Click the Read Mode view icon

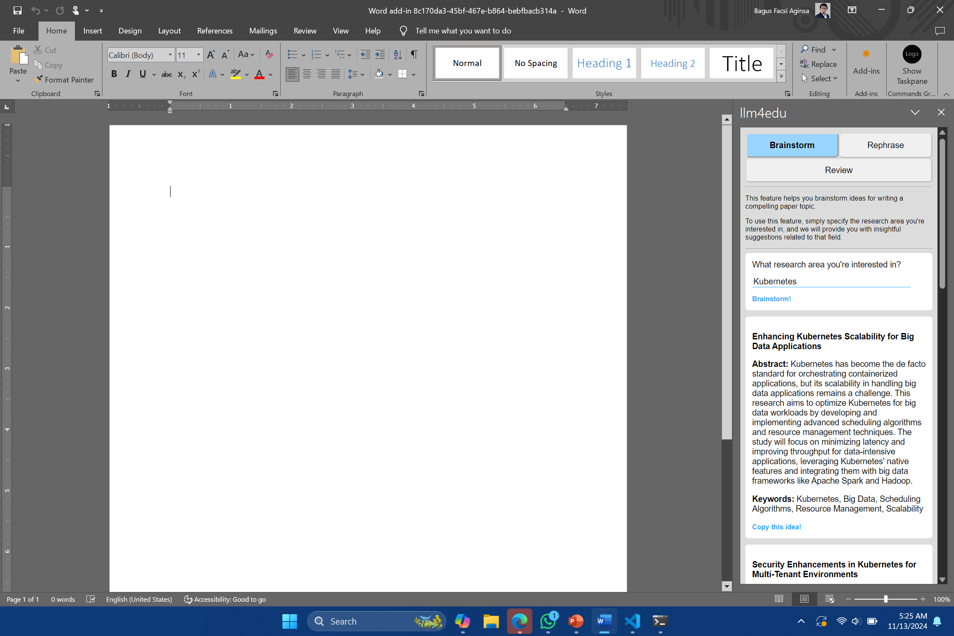pos(779,599)
